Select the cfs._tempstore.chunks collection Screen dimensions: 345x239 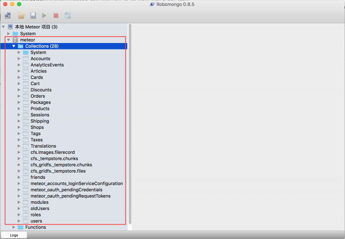pyautogui.click(x=54, y=158)
